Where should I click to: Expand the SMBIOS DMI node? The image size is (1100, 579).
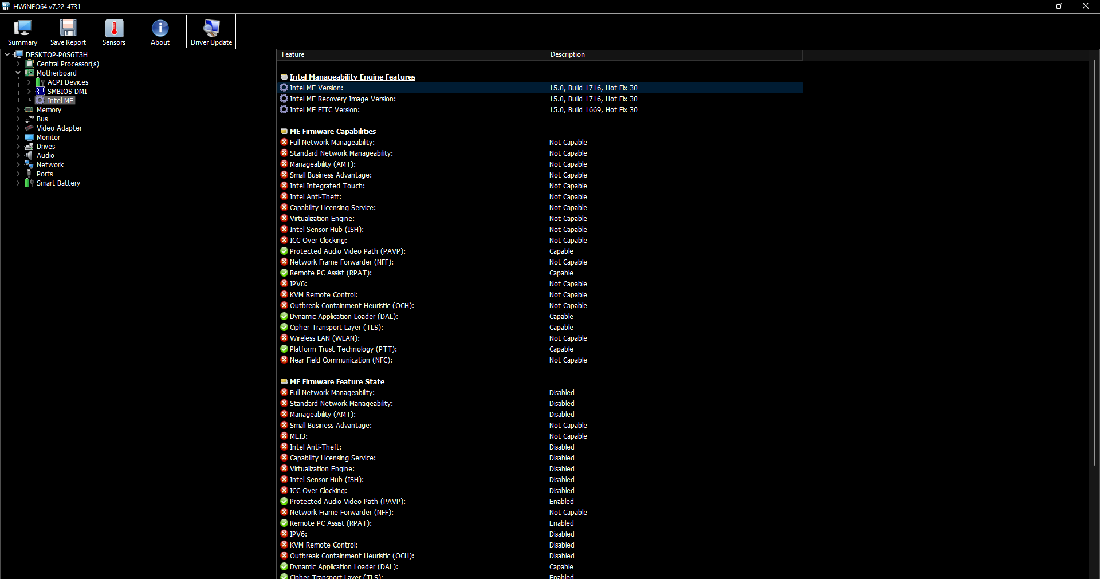pos(29,91)
